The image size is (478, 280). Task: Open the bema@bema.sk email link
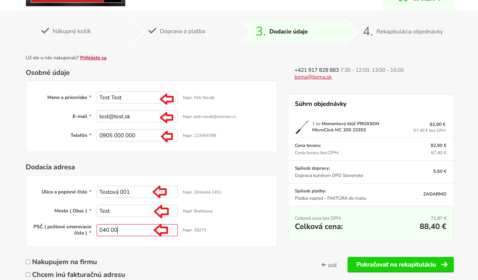313,77
